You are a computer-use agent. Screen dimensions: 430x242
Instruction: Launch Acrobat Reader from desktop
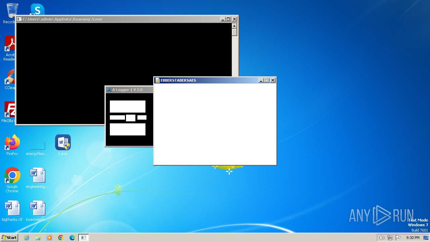[10, 48]
